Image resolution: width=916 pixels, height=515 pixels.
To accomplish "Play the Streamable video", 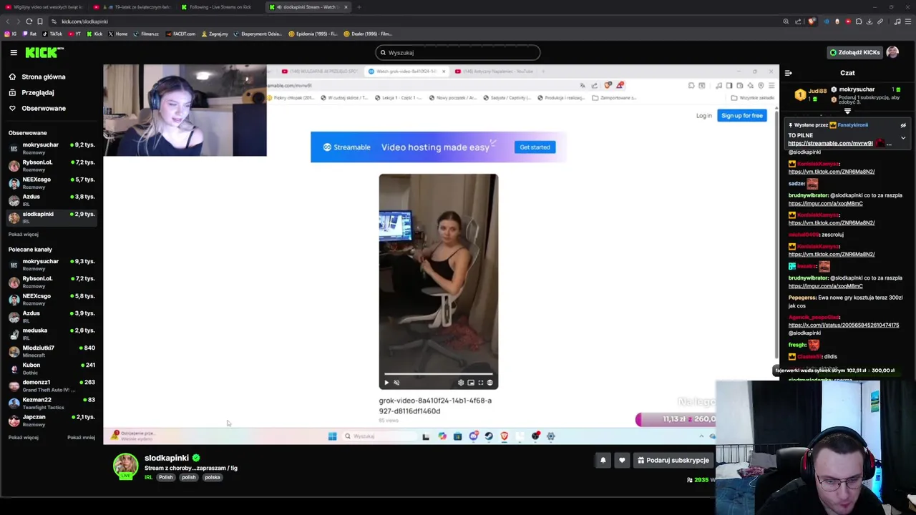I will pyautogui.click(x=386, y=383).
